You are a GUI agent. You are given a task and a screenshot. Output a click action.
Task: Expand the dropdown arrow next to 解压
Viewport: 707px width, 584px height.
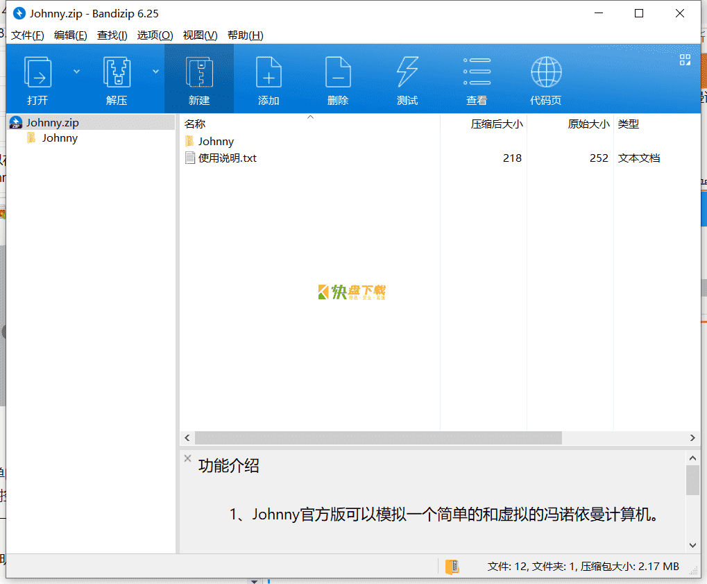(x=155, y=72)
